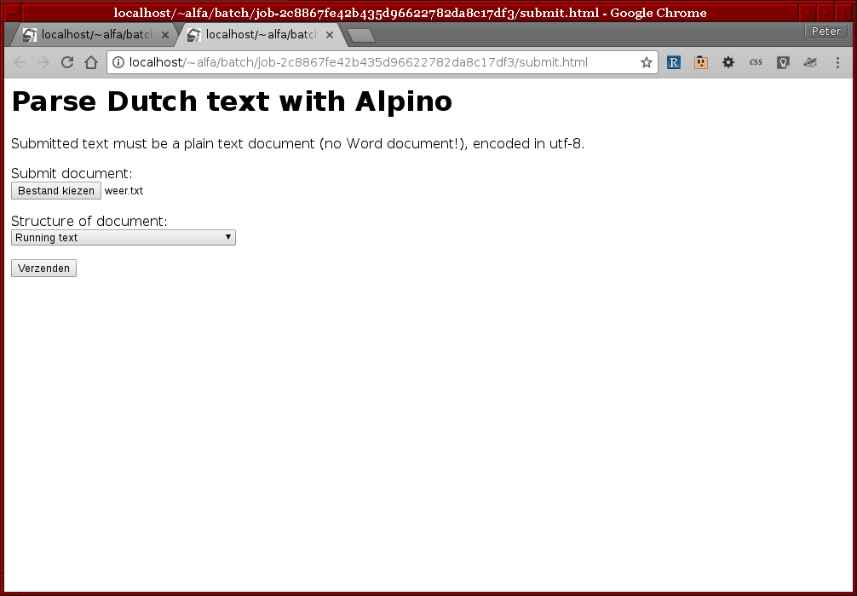This screenshot has height=596, width=857.
Task: Click the Submit document label
Action: coord(72,173)
